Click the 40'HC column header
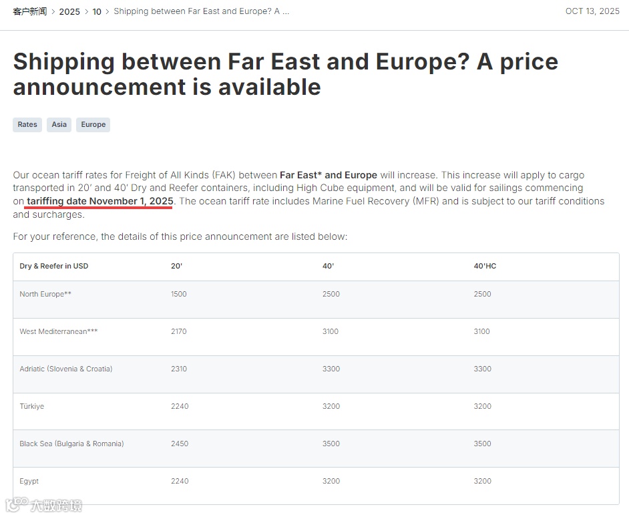 (x=485, y=266)
